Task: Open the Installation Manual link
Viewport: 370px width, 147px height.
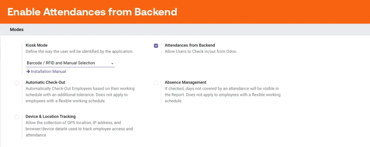Action: point(46,72)
